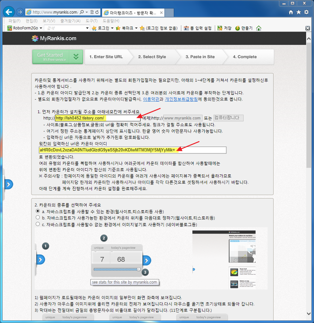The width and height of the screenshot is (314, 323).
Task: Expand the Get Started double chevron
Action: [76, 57]
